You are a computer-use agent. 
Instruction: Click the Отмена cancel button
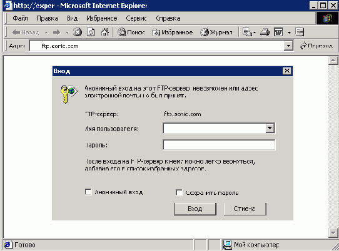point(245,209)
